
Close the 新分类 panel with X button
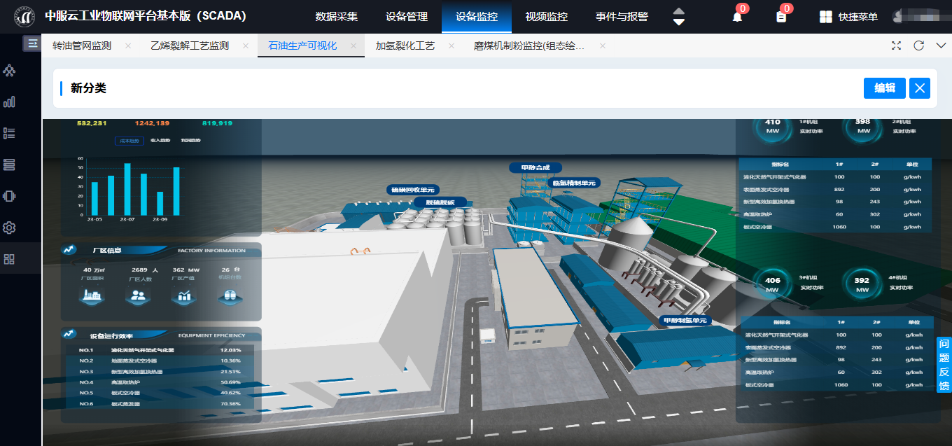coord(920,88)
